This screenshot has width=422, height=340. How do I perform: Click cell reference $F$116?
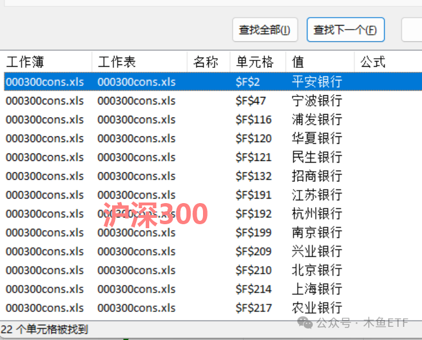253,119
